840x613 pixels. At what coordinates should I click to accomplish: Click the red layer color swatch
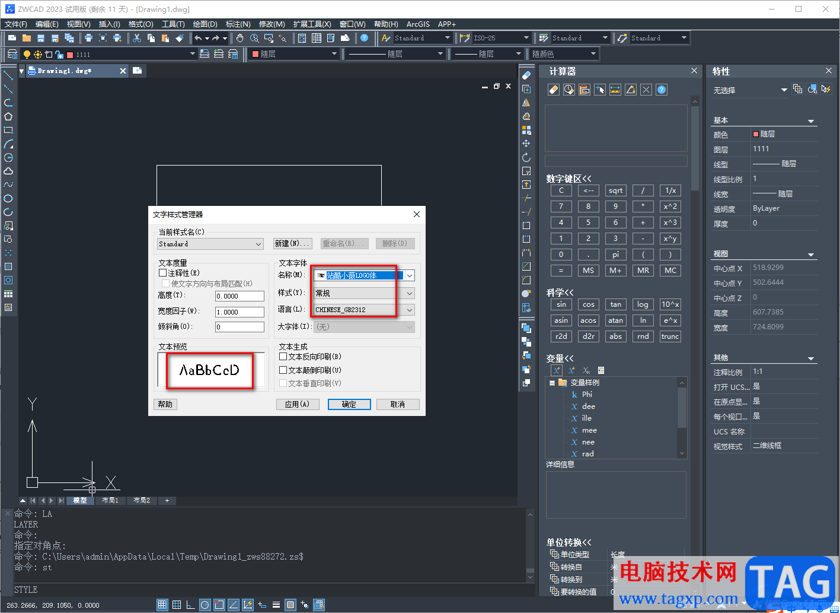coord(70,55)
